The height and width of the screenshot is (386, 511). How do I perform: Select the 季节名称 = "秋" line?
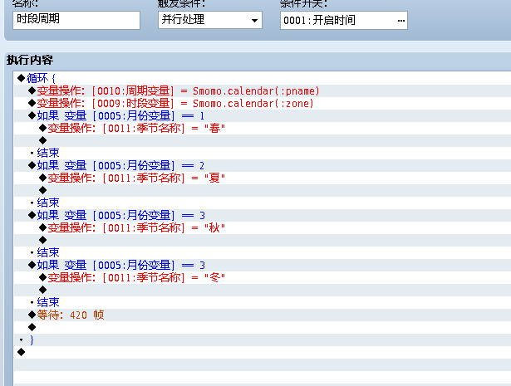coord(263,227)
